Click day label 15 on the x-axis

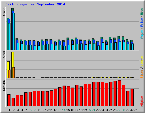[68, 110]
